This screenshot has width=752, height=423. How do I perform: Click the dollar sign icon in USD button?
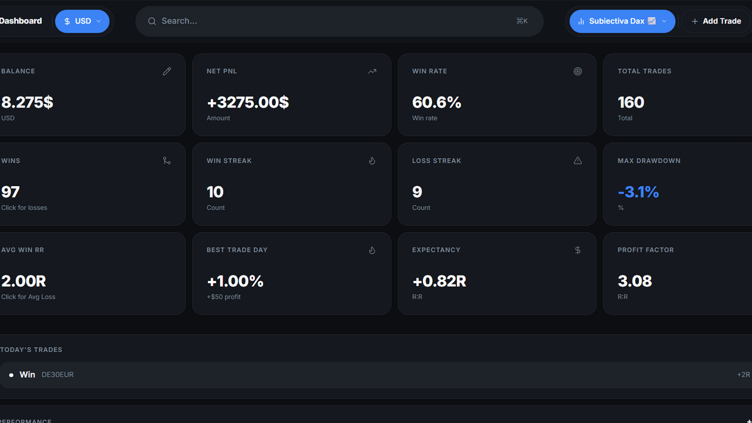coord(67,21)
